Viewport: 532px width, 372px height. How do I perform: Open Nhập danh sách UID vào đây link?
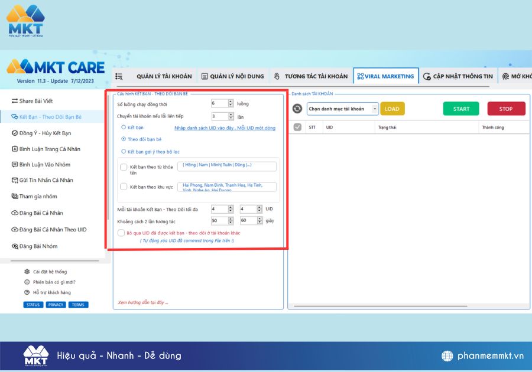point(225,128)
